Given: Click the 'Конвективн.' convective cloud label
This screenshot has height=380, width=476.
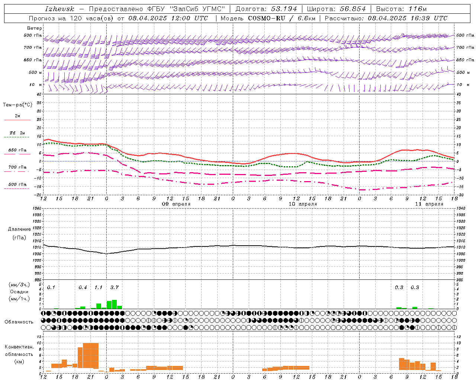Looking at the screenshot, I should tap(19, 347).
